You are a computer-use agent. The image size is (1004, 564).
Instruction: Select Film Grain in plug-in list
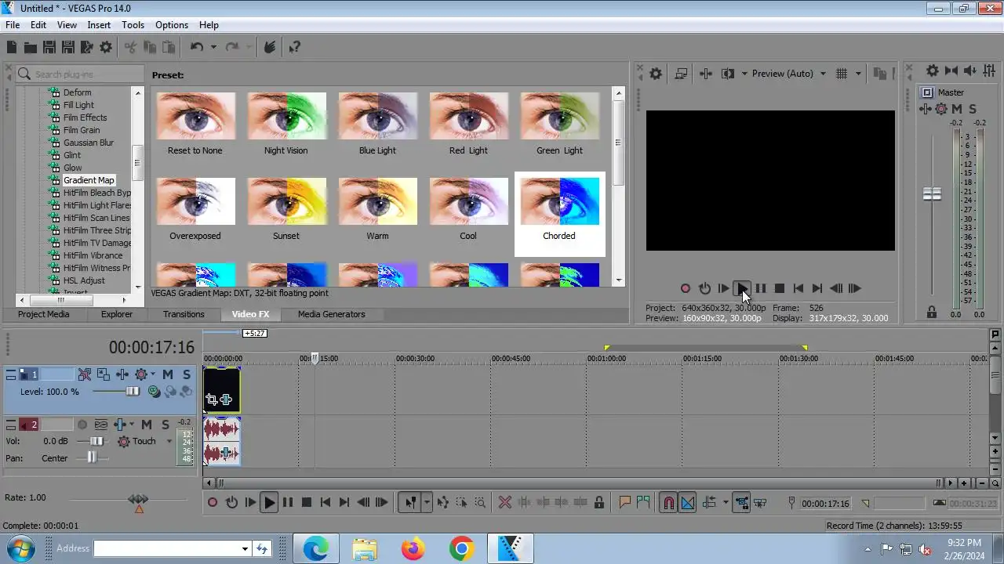(x=82, y=130)
